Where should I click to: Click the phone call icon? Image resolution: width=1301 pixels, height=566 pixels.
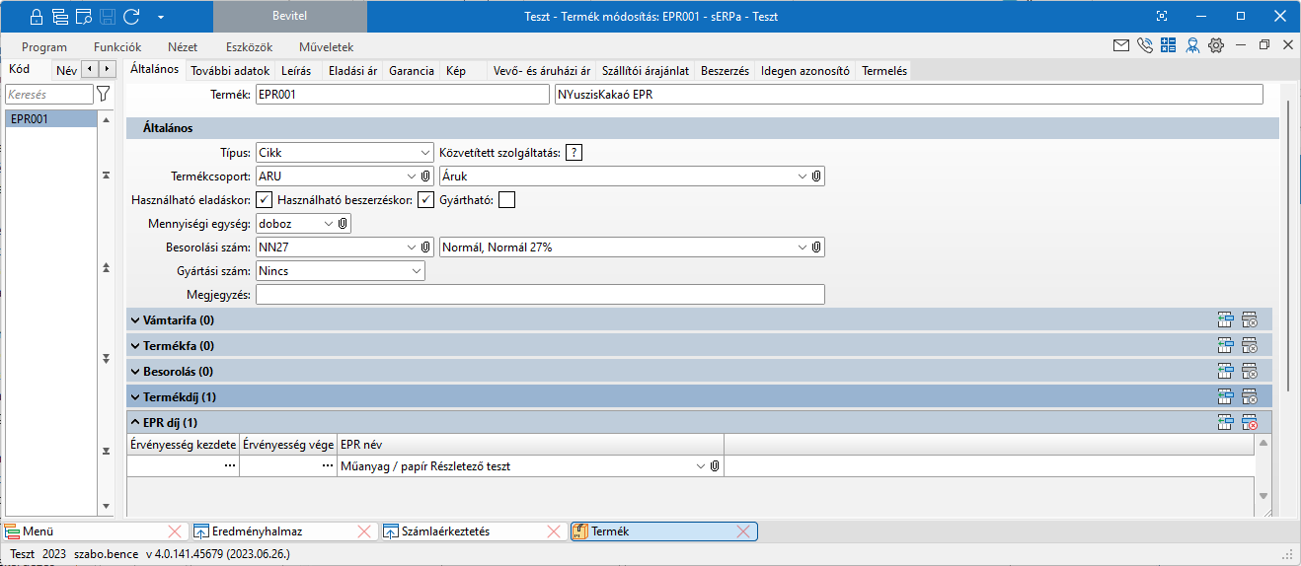point(1145,45)
